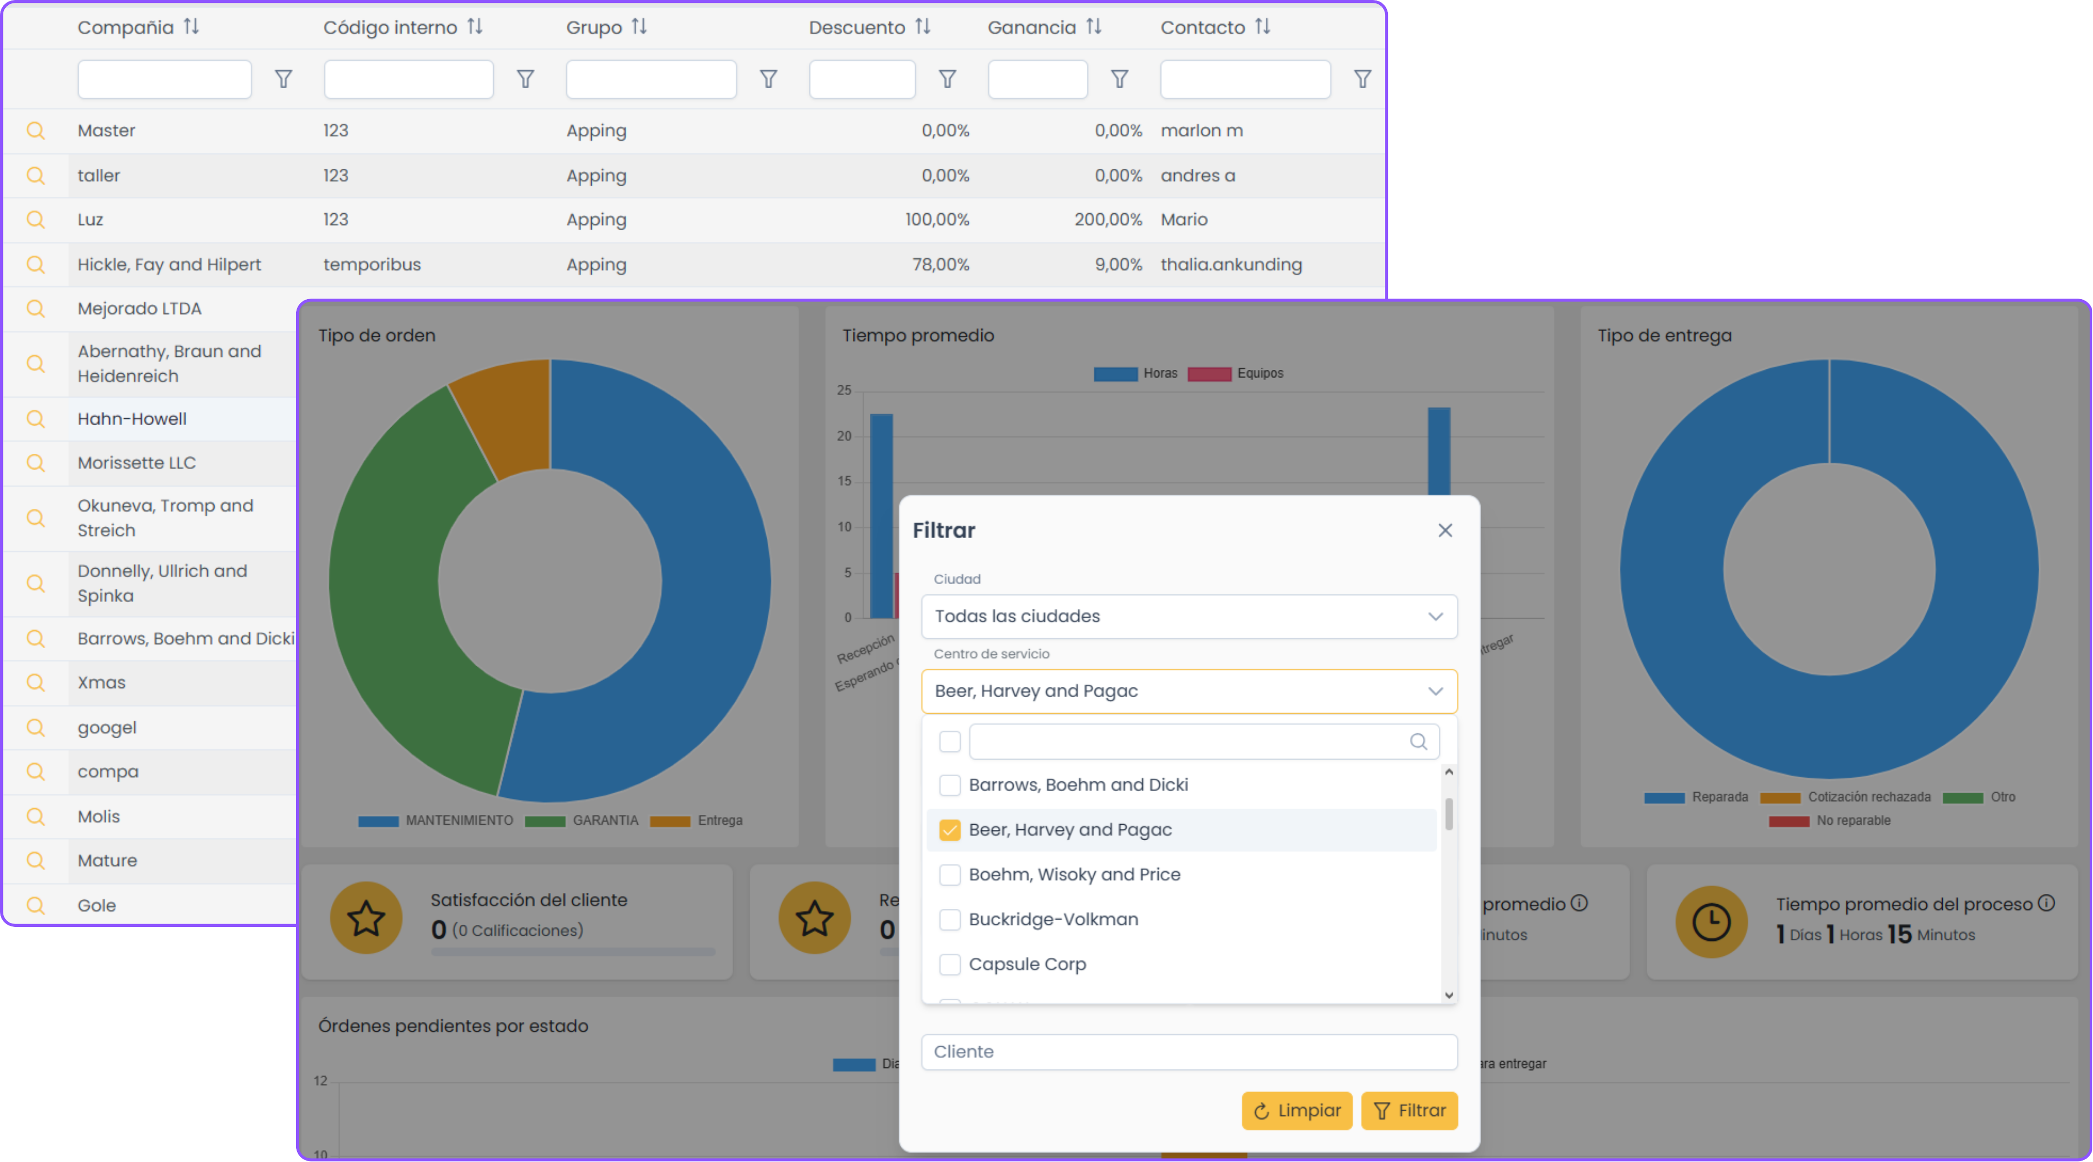Click the search icon in dropdown search box
Image resolution: width=2093 pixels, height=1162 pixels.
click(1418, 742)
